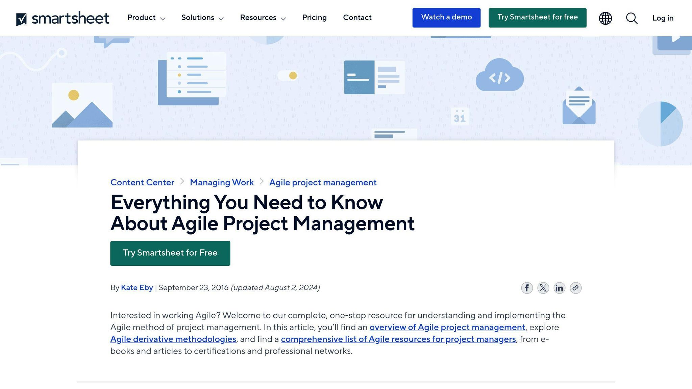The width and height of the screenshot is (692, 389).
Task: Click the search magnifier icon
Action: [x=631, y=18]
